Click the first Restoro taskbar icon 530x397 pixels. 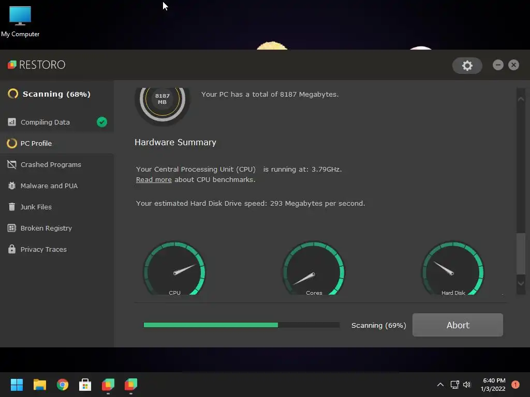point(108,385)
